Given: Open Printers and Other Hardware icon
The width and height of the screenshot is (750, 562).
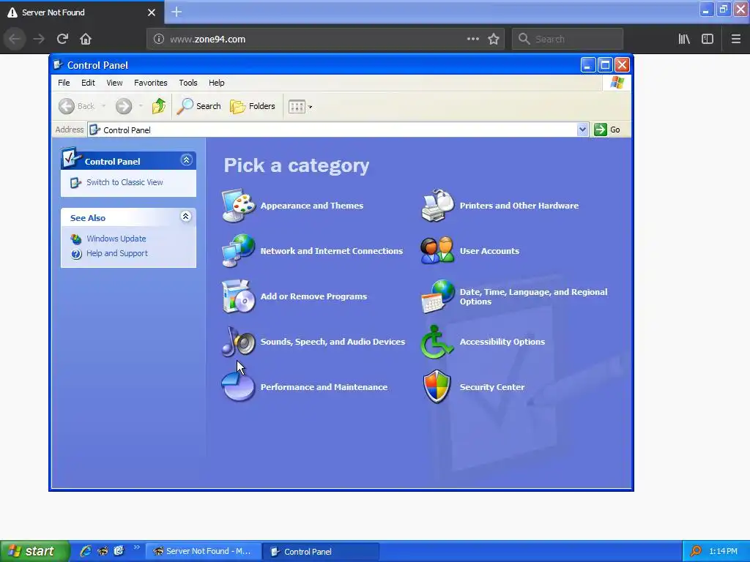Looking at the screenshot, I should (437, 206).
